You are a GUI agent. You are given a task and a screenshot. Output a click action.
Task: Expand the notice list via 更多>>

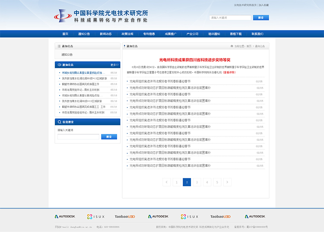pyautogui.click(x=114, y=65)
